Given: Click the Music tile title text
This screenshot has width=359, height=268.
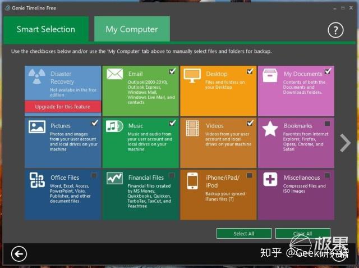Looking at the screenshot, I should click(136, 126).
